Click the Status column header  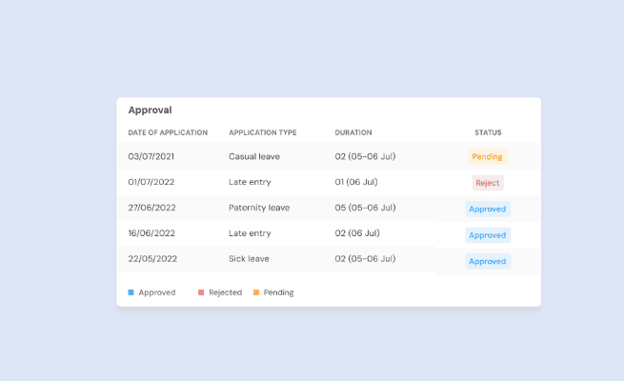[x=488, y=132]
